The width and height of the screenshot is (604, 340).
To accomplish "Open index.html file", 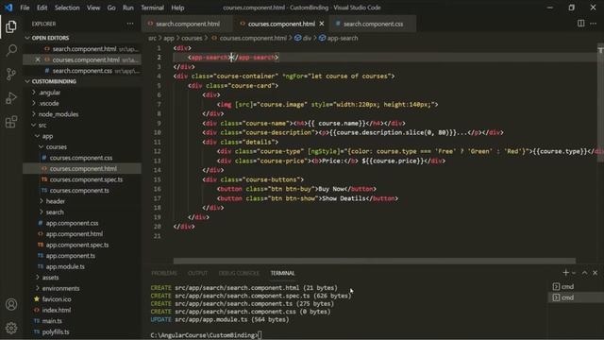I will (x=57, y=310).
